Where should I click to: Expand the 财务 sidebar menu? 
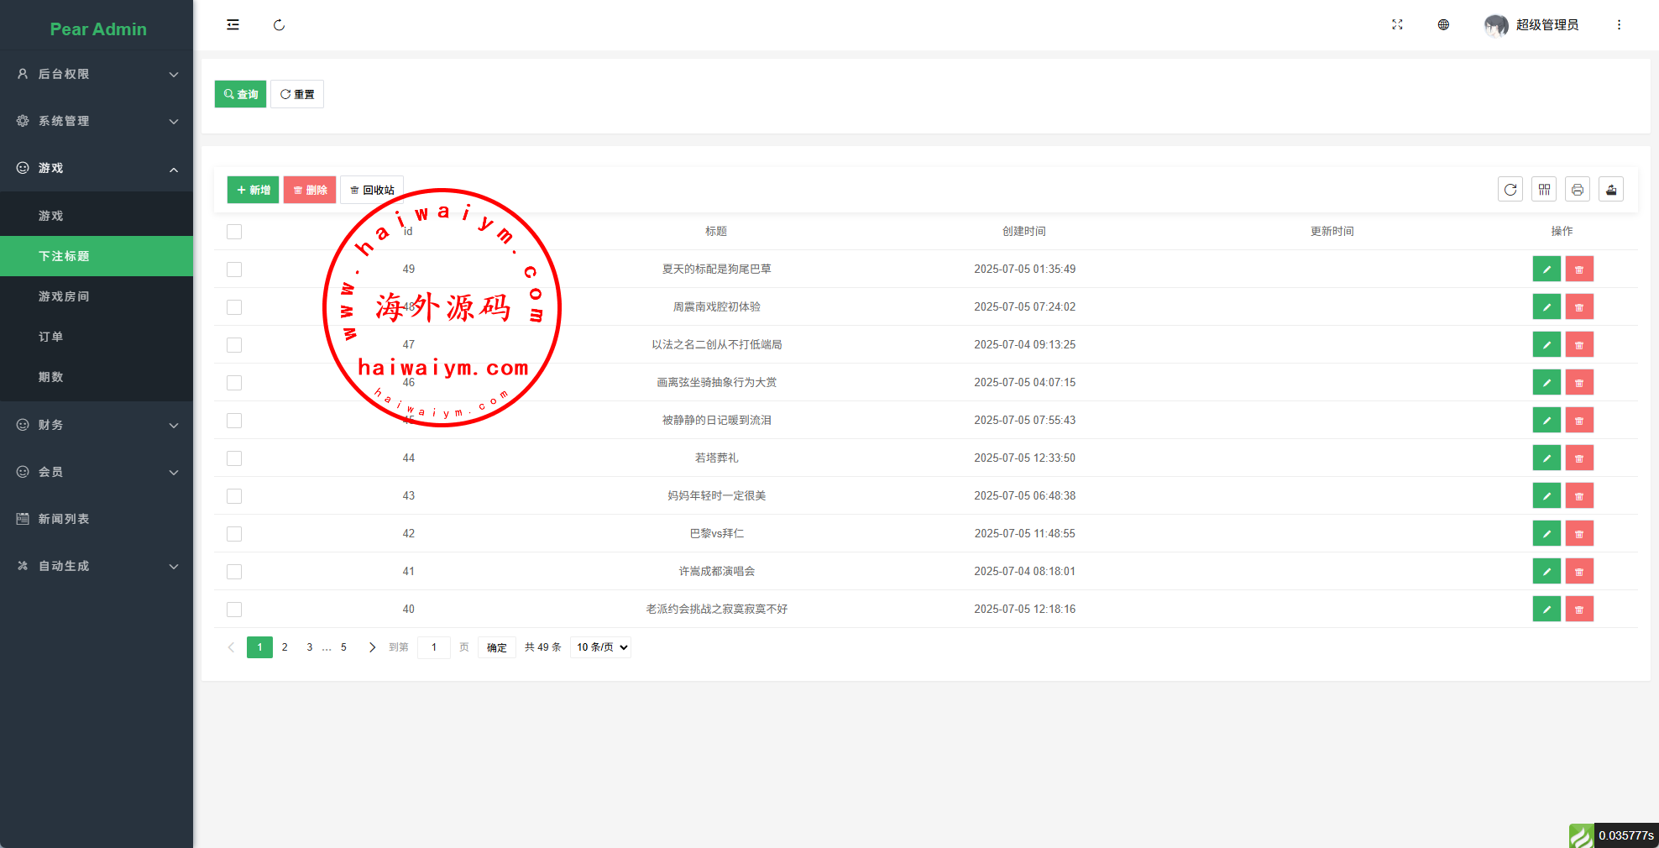click(97, 425)
